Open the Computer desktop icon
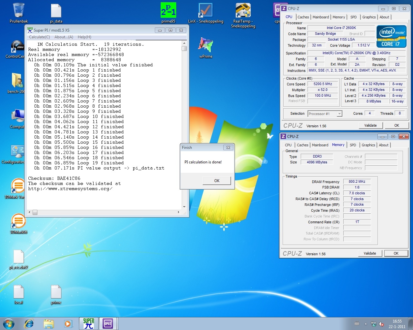This screenshot has height=330, width=413. point(18,119)
